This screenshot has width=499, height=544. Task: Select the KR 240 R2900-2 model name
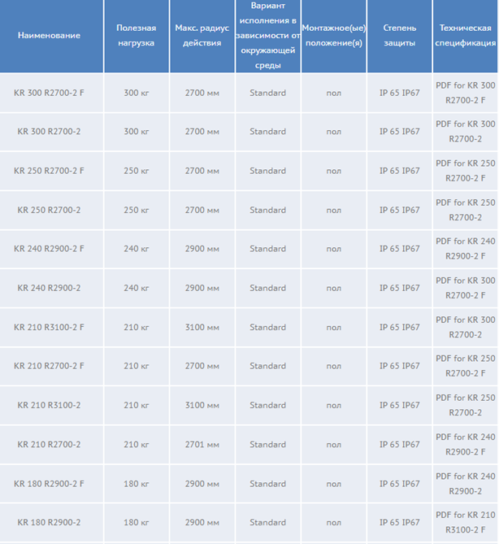[49, 288]
